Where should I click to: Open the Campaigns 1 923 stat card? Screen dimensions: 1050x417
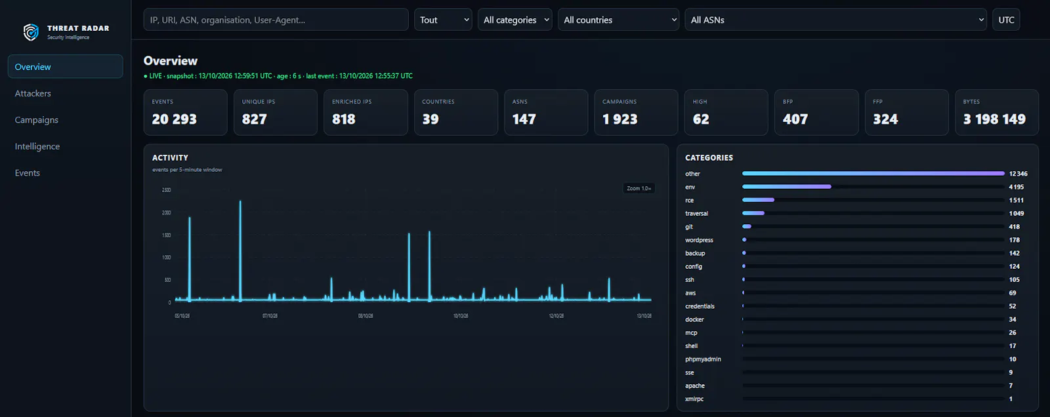pyautogui.click(x=636, y=112)
